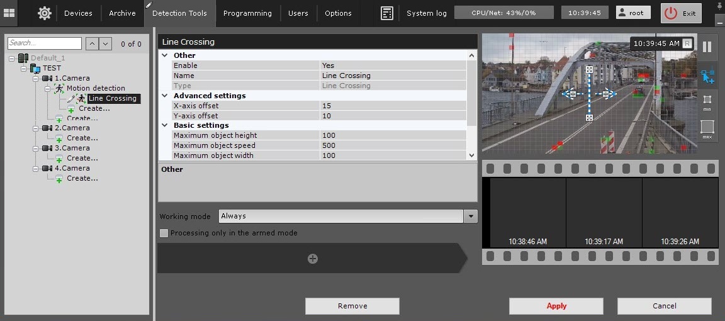Open the layouts grid icon
The height and width of the screenshot is (321, 725).
(9, 13)
